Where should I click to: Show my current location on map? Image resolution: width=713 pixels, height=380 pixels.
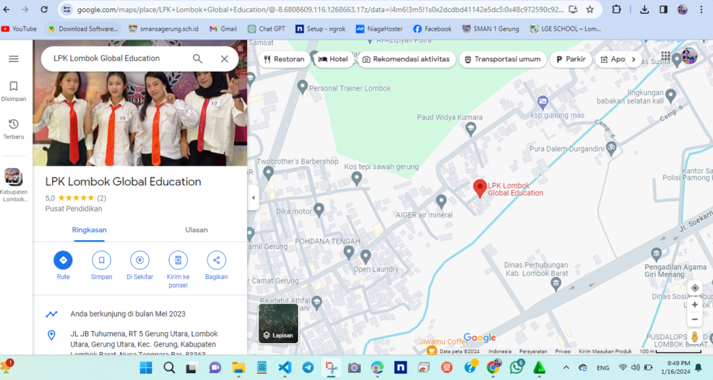pyautogui.click(x=694, y=288)
